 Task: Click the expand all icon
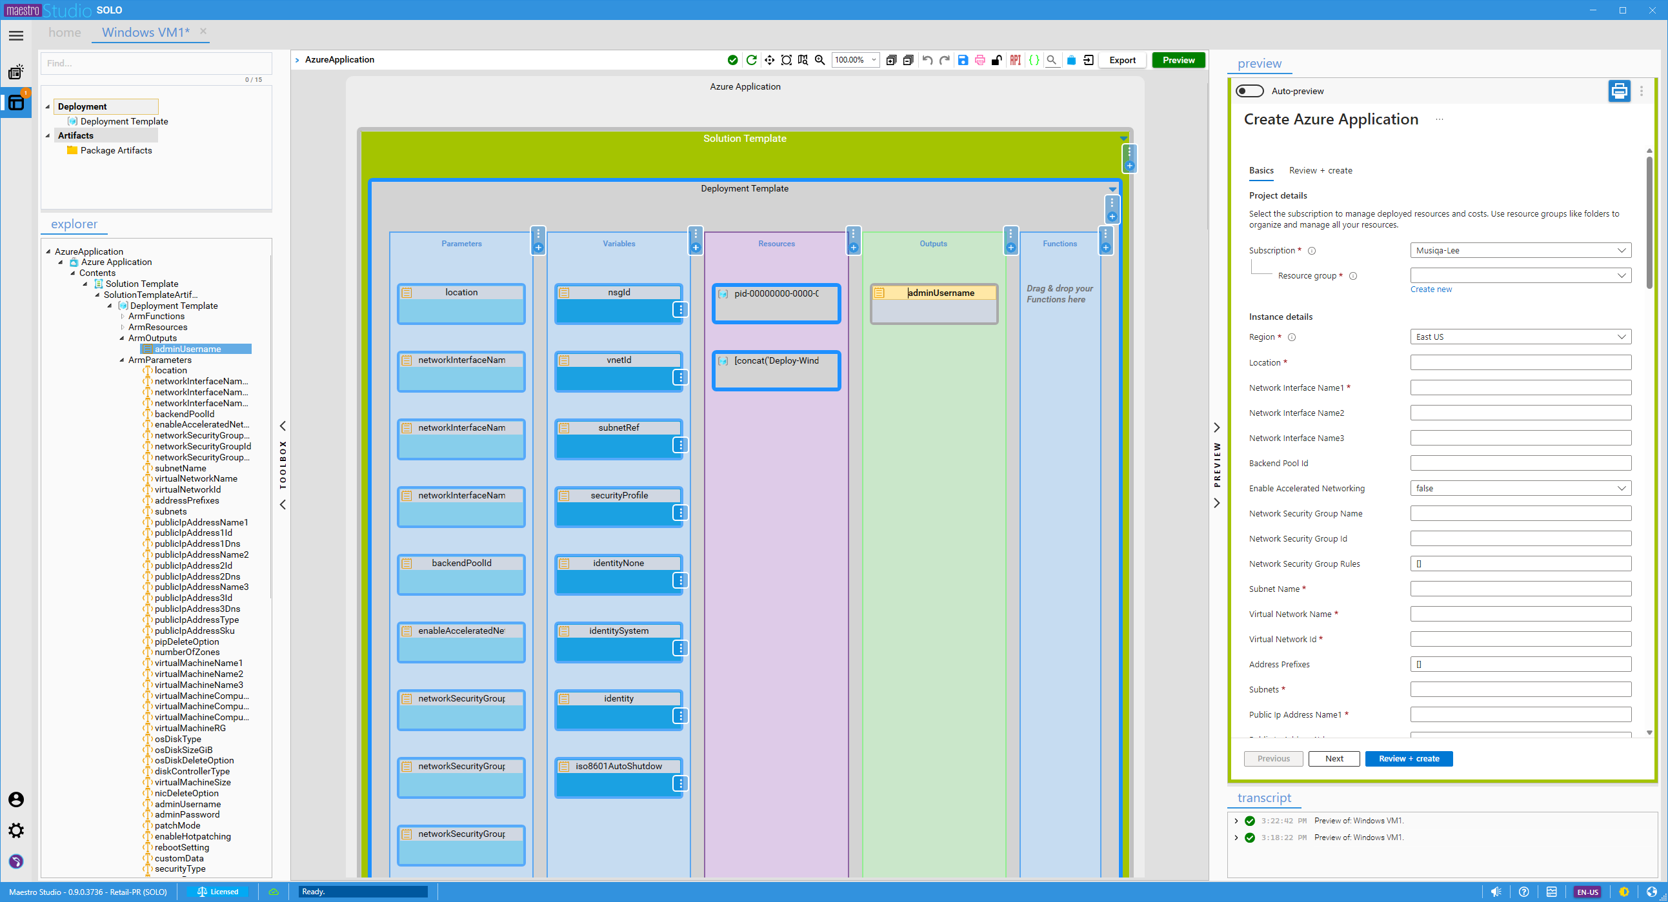(891, 60)
